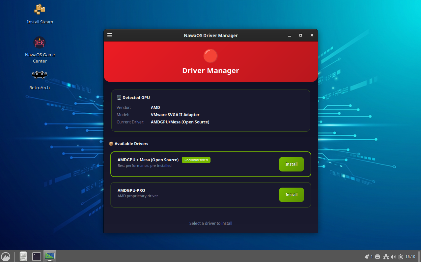421x262 pixels.
Task: Click the Driver Manager taskbar icon
Action: pos(49,256)
